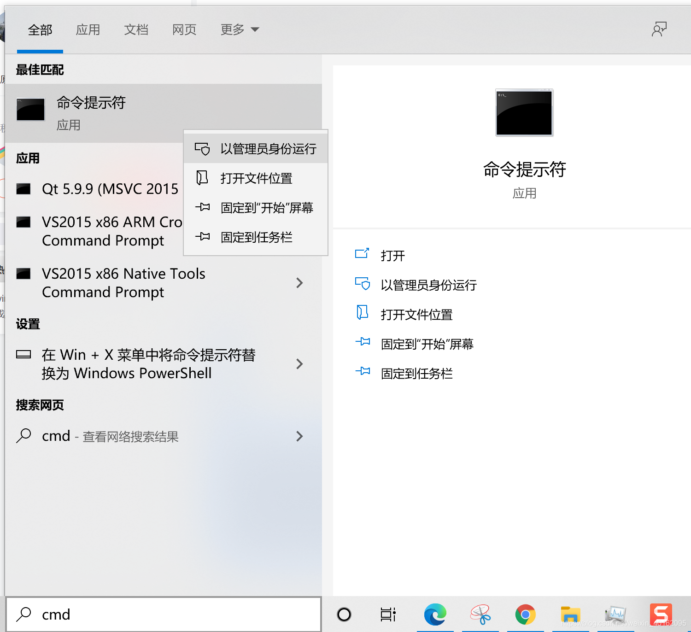Expand the Win + X setting chevron arrow
Image resolution: width=691 pixels, height=632 pixels.
pyautogui.click(x=299, y=364)
